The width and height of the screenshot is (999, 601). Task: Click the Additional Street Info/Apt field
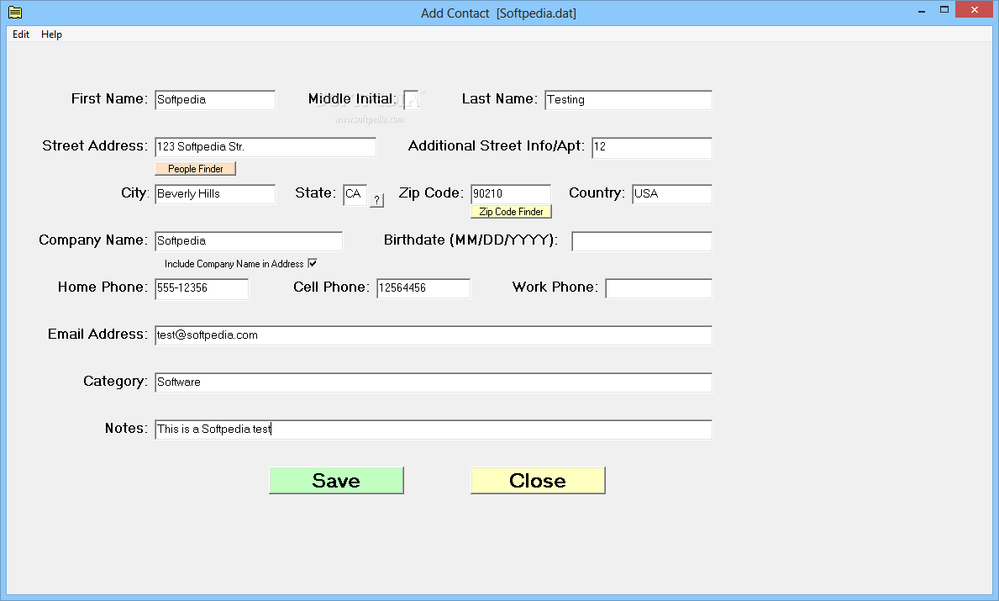[x=652, y=147]
